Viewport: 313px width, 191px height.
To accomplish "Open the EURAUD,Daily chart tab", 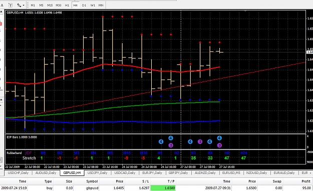I will (x=284, y=173).
